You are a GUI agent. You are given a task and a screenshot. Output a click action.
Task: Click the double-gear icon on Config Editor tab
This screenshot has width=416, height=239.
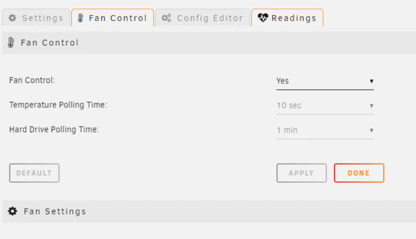click(166, 18)
